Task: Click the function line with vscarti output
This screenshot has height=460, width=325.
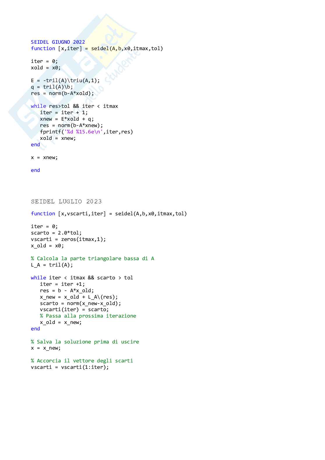Action: click(x=109, y=214)
